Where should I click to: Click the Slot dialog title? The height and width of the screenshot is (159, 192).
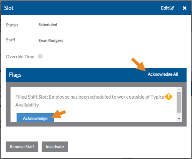pyautogui.click(x=10, y=8)
